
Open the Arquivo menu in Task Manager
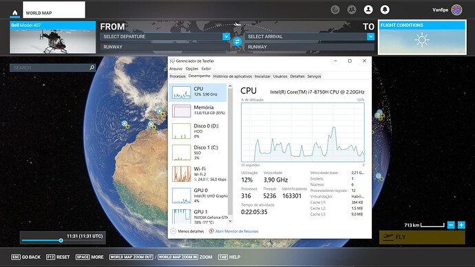pos(176,69)
